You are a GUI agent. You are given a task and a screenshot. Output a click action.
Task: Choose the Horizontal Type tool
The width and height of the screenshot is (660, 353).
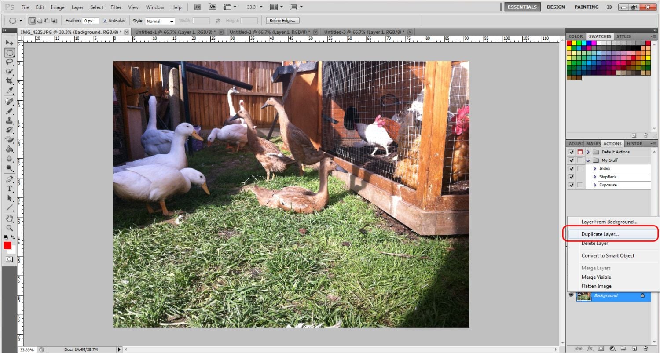9,189
